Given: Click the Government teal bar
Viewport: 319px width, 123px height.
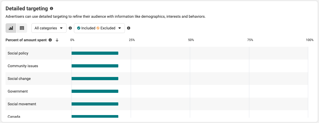Looking at the screenshot, I should (x=95, y=91).
